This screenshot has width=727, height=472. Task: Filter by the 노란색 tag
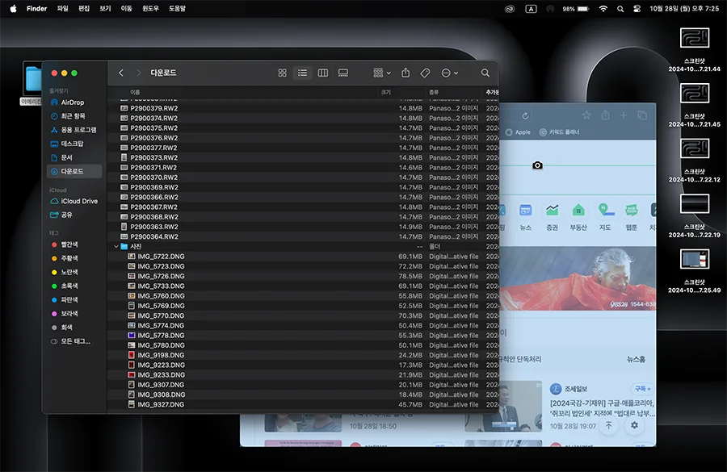point(74,273)
